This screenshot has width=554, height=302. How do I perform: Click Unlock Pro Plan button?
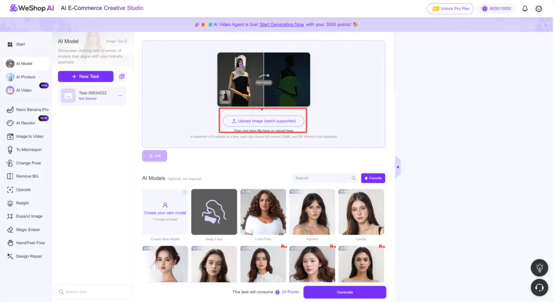[450, 9]
